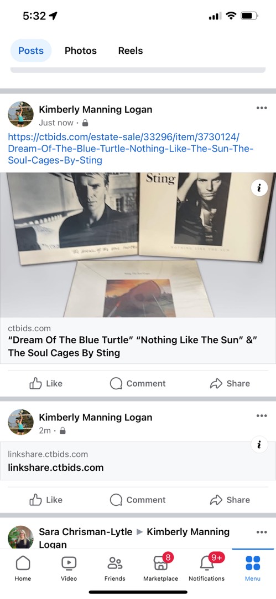Select the Posts tab

point(31,50)
